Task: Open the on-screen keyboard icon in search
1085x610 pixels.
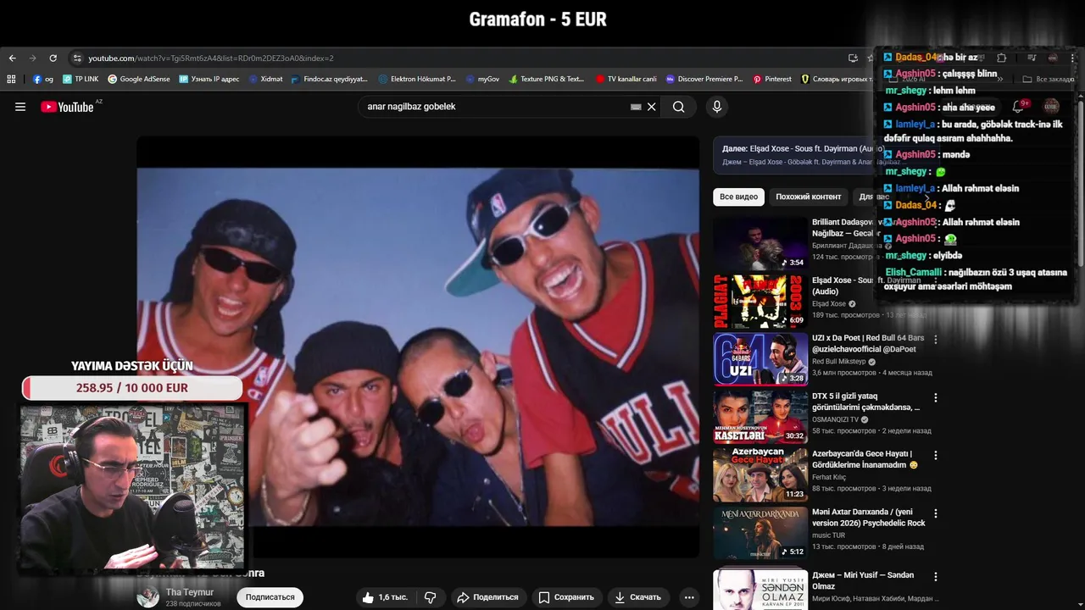Action: [636, 107]
